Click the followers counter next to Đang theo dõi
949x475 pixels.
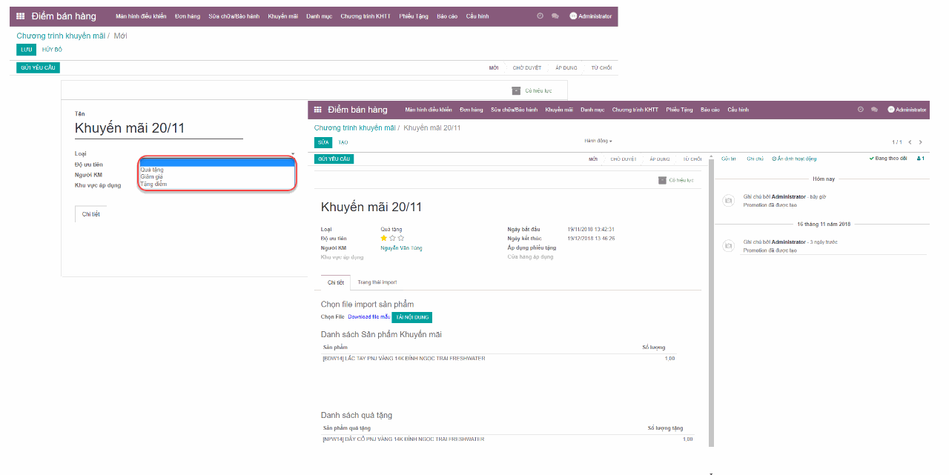coord(920,158)
